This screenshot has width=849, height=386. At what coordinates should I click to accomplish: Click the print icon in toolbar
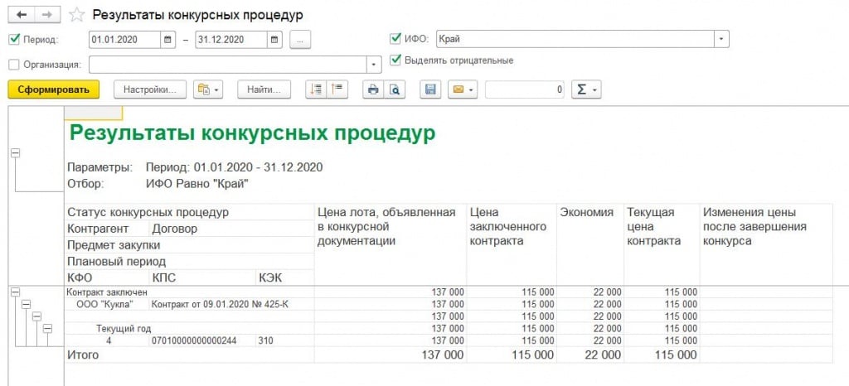click(x=373, y=89)
